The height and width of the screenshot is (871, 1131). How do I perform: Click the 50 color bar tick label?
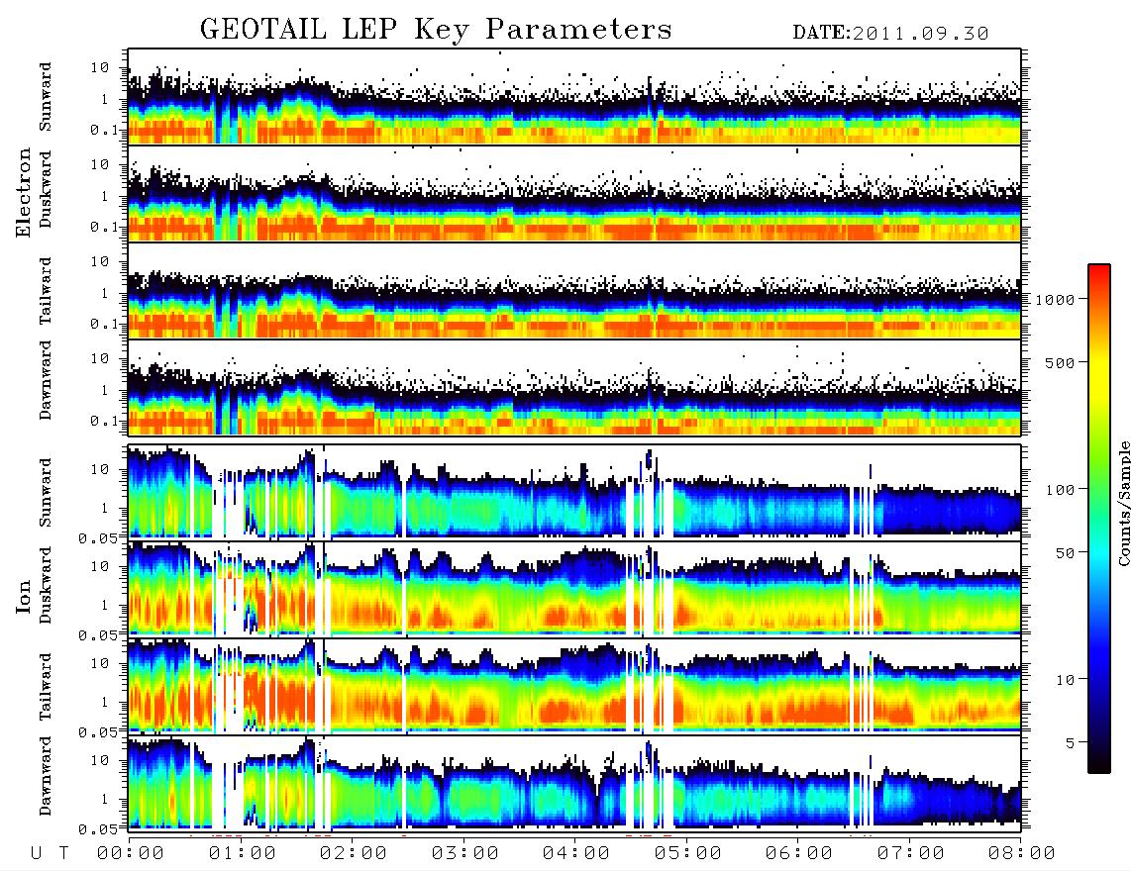(x=1064, y=553)
